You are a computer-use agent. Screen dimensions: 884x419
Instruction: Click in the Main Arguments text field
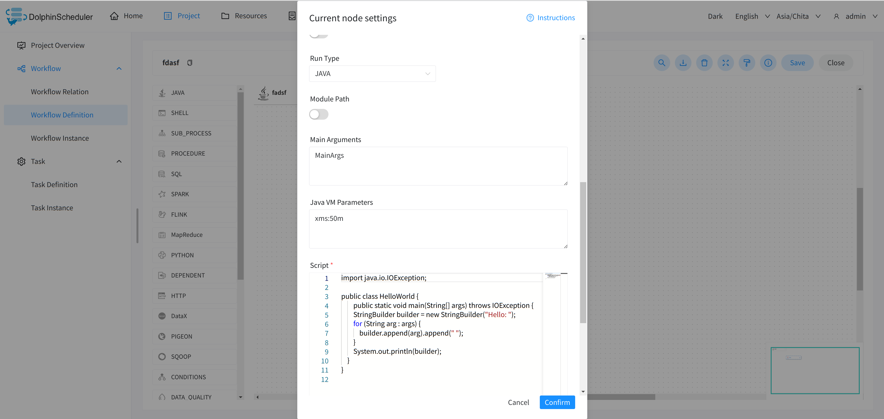[x=438, y=166]
